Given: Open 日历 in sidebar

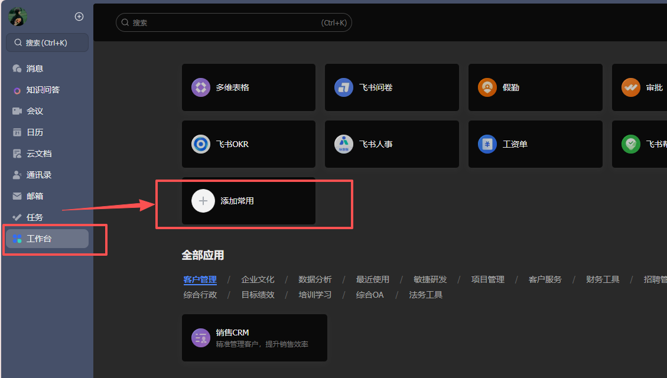Looking at the screenshot, I should point(47,132).
